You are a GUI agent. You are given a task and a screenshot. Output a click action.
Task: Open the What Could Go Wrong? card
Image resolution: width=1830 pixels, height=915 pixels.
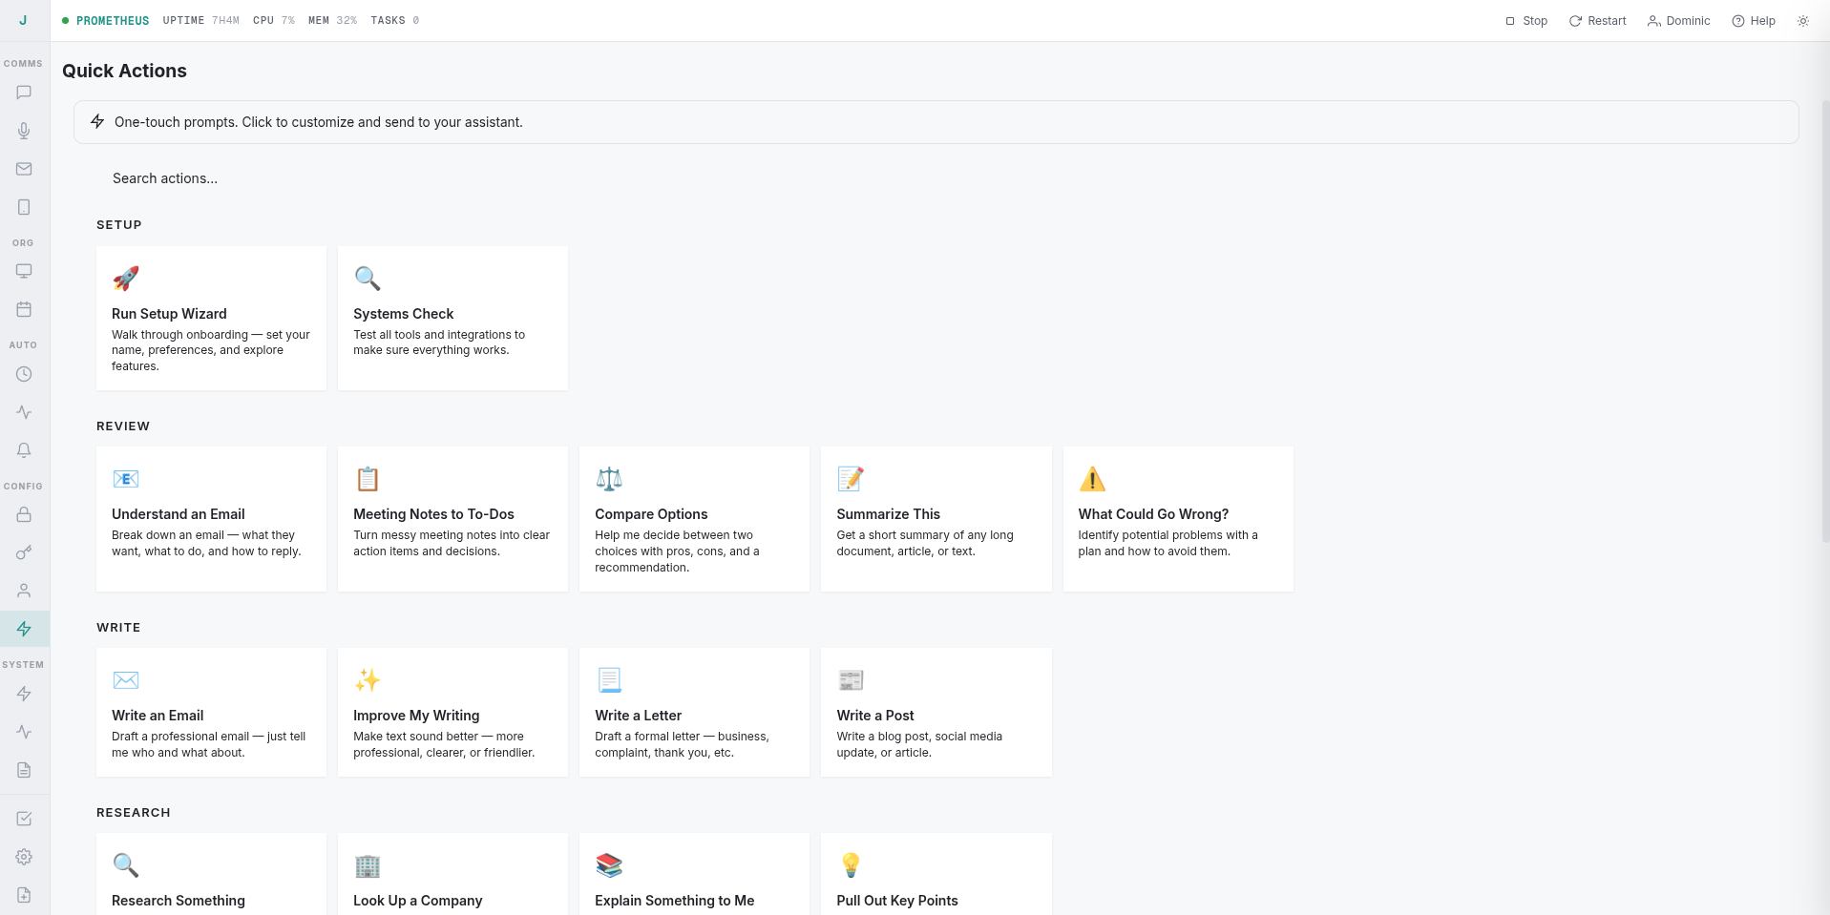tap(1178, 519)
